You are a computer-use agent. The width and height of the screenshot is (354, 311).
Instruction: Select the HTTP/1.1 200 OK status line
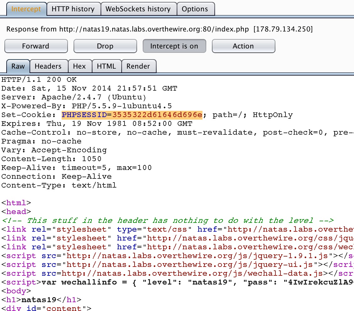tap(38, 79)
